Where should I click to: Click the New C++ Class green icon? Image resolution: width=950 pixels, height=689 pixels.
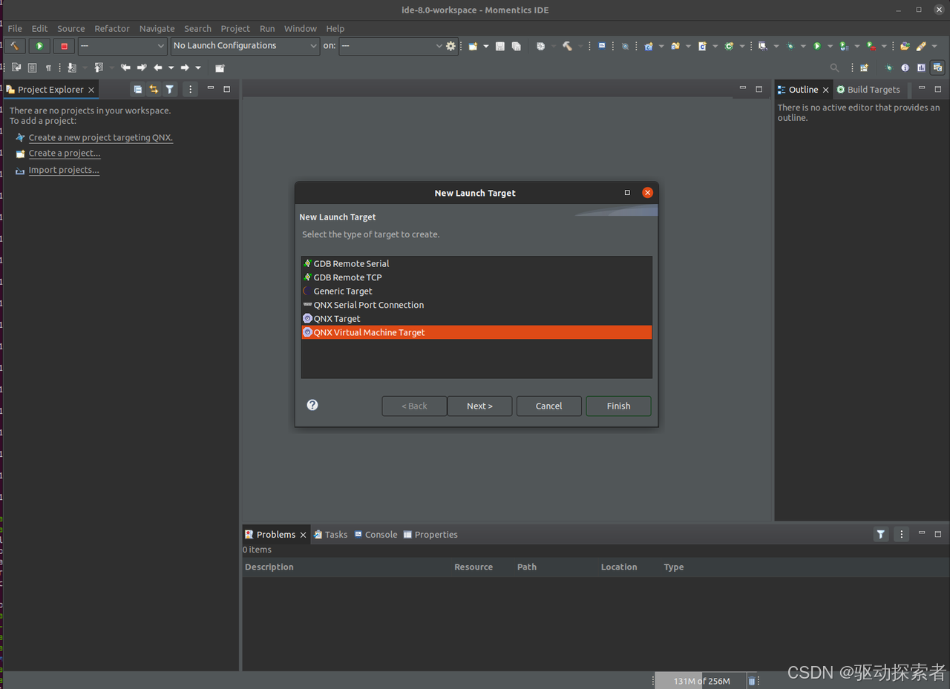[x=729, y=46]
